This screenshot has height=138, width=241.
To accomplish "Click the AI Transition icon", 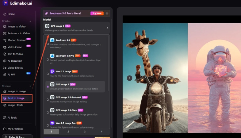I will pos(5,61).
